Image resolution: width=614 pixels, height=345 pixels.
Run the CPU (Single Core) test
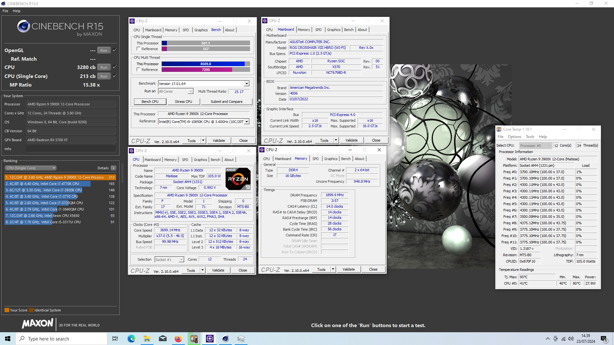[104, 76]
